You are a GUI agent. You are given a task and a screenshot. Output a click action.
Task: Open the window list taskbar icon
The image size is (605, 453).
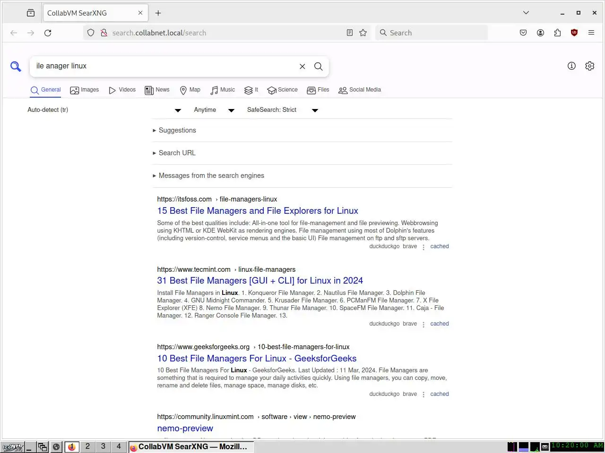[43, 447]
